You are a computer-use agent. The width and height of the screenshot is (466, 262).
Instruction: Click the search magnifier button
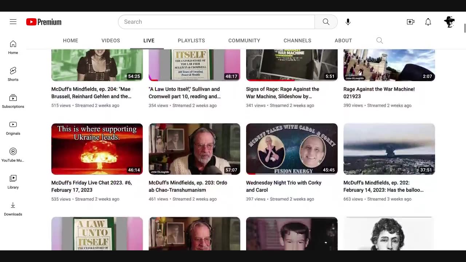(x=326, y=22)
